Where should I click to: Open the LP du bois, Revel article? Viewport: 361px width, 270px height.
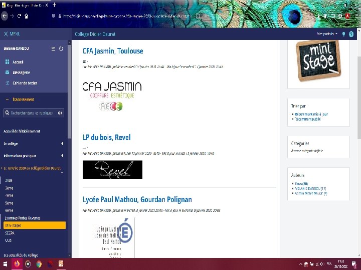click(107, 137)
